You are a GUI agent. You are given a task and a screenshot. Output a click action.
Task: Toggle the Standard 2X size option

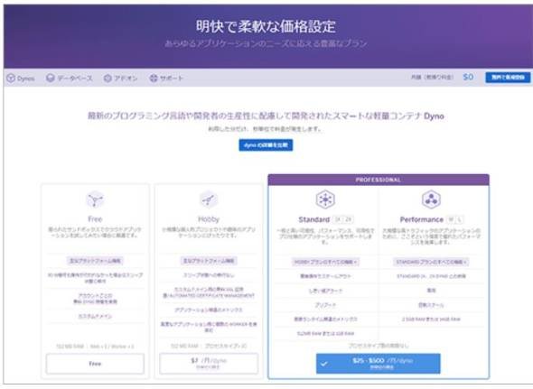click(348, 219)
